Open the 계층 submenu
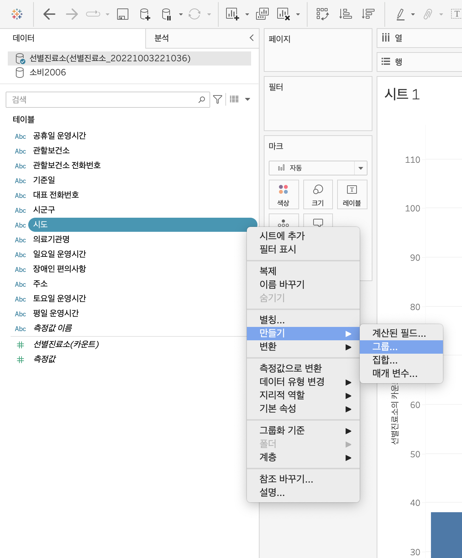The image size is (462, 558). (303, 457)
